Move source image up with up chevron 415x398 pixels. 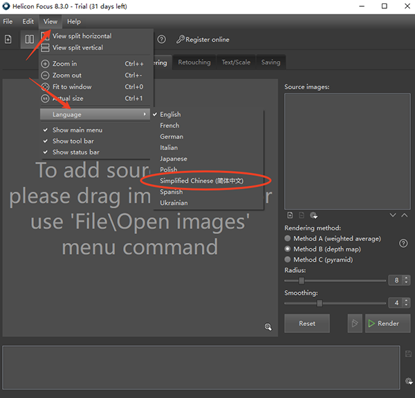[x=405, y=215]
